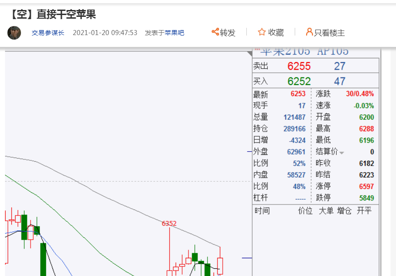Click the 转发 share button
The height and width of the screenshot is (276, 396).
tap(224, 32)
